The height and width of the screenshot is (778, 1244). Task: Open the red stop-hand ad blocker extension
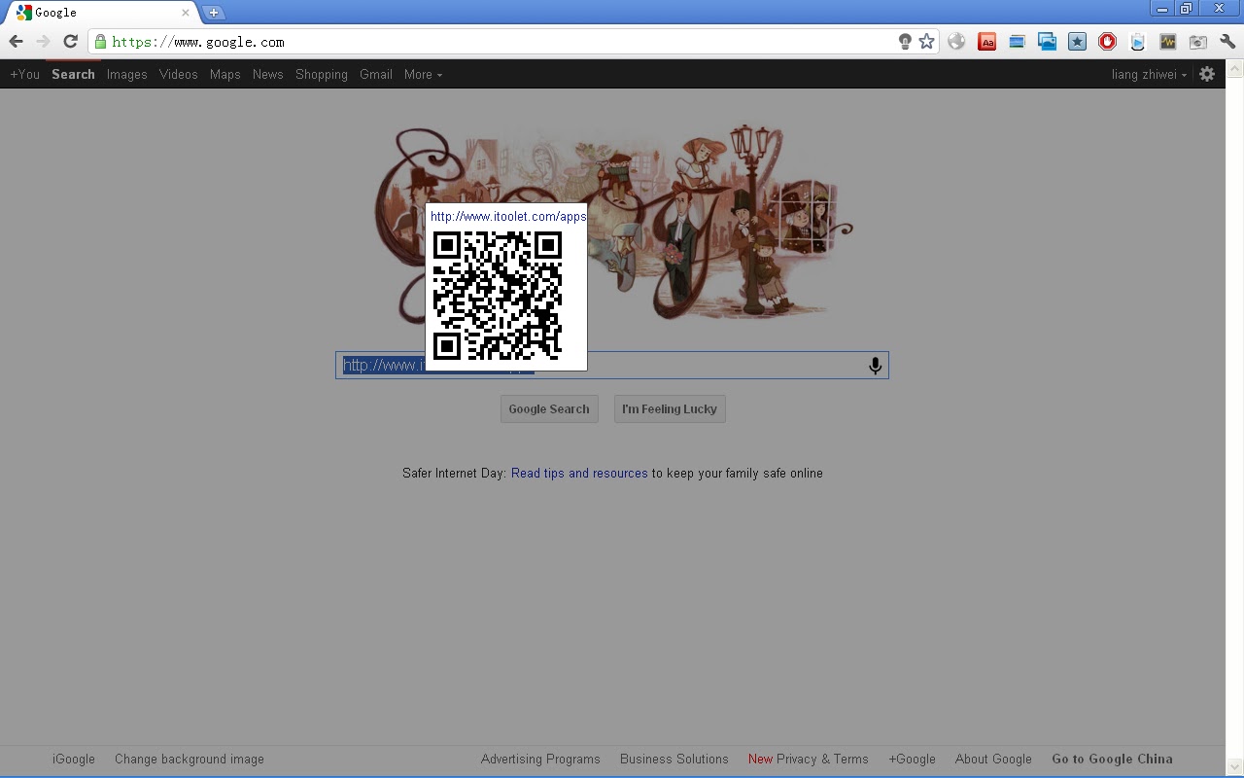[1107, 42]
